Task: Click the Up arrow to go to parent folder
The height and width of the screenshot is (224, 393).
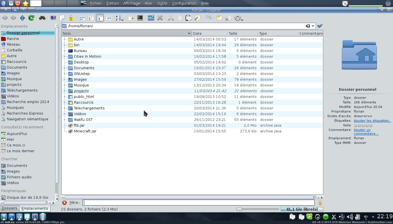Action: click(x=22, y=18)
